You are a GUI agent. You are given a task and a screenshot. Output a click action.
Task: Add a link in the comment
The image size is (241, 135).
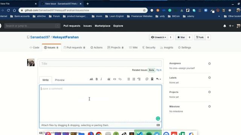pos(120,79)
